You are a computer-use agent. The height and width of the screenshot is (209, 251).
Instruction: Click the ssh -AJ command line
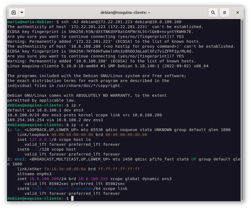pyautogui.click(x=121, y=22)
